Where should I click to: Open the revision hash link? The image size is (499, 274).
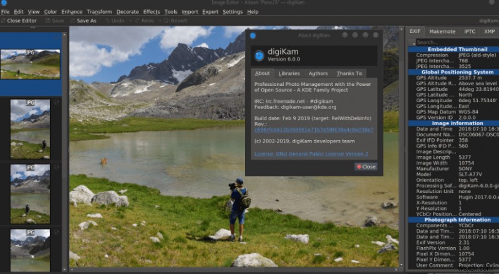click(314, 130)
